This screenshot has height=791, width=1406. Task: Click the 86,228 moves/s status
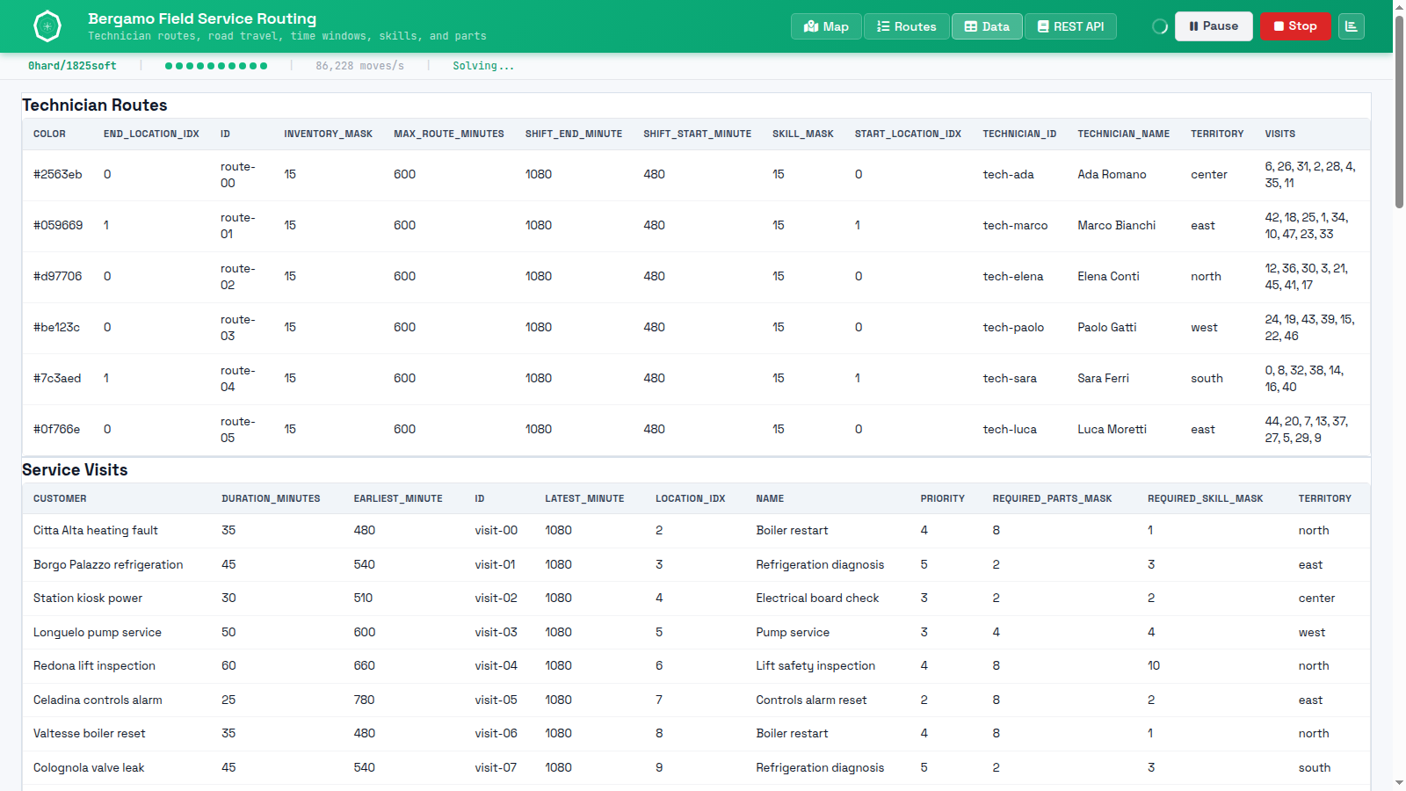(359, 66)
